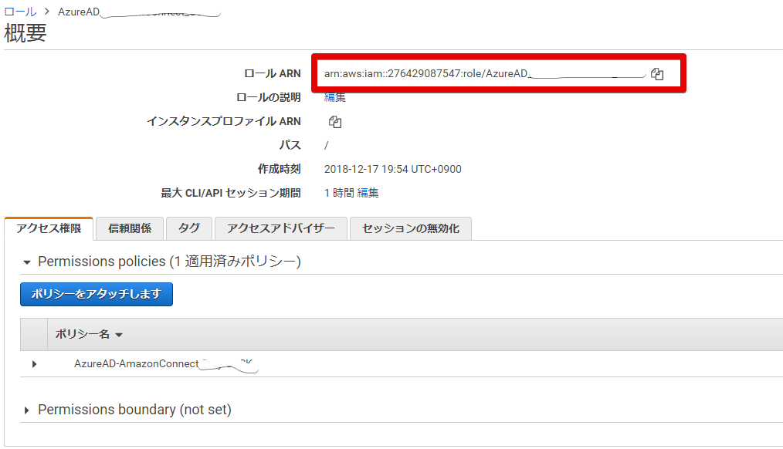Click the 最大 CLI/API セッション期間 label

[x=231, y=193]
